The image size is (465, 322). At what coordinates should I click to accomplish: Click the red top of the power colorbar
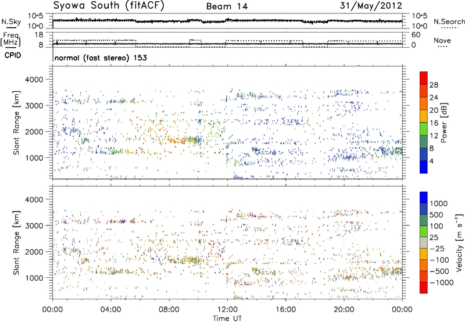(424, 78)
